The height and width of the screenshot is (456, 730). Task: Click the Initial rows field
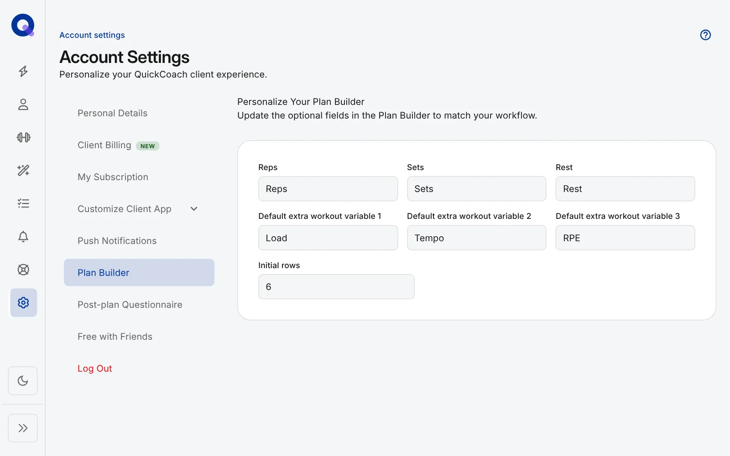(x=336, y=287)
